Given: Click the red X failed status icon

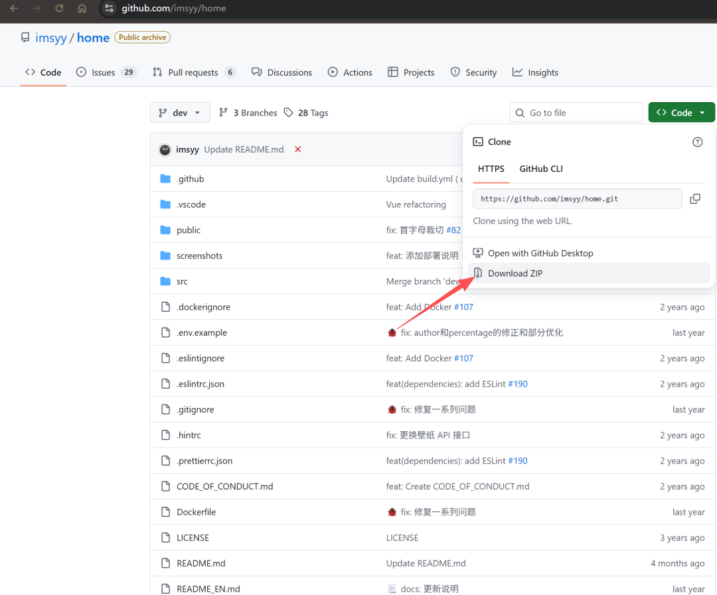Looking at the screenshot, I should 297,149.
